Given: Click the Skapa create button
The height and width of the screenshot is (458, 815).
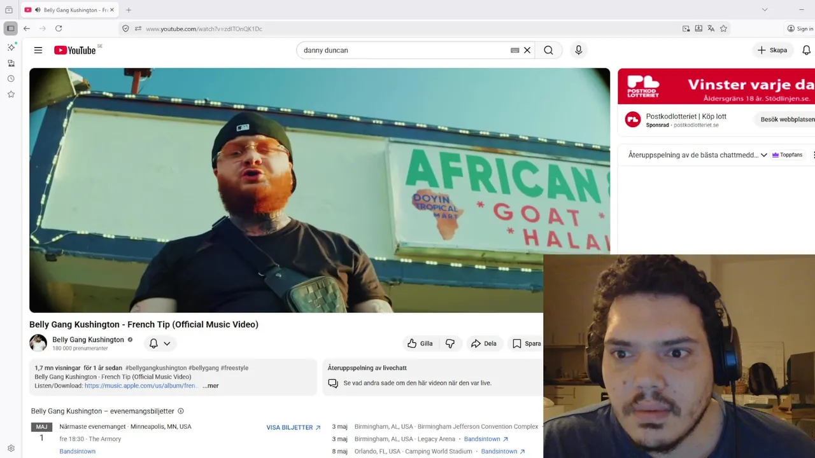Looking at the screenshot, I should pyautogui.click(x=772, y=50).
